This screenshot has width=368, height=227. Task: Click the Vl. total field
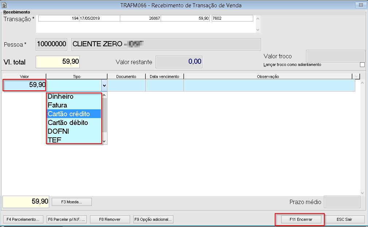pyautogui.click(x=58, y=62)
